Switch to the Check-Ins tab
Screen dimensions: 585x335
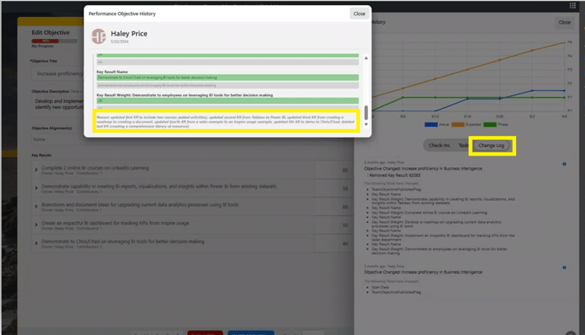click(439, 145)
